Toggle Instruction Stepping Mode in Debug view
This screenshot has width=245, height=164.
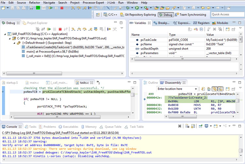tap(109, 29)
